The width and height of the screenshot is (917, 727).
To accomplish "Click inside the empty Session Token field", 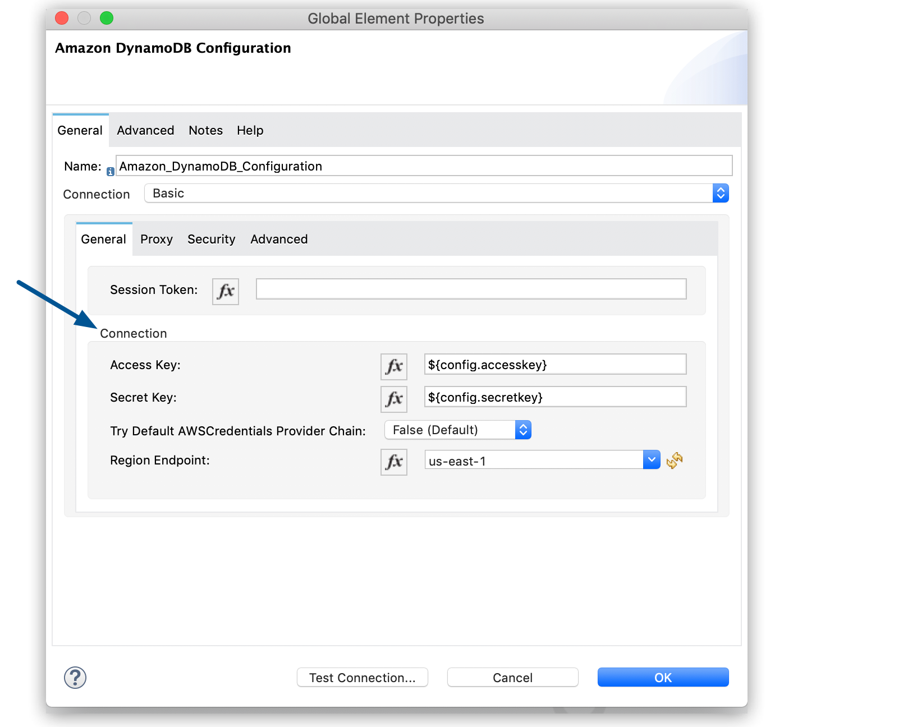I will 470,288.
